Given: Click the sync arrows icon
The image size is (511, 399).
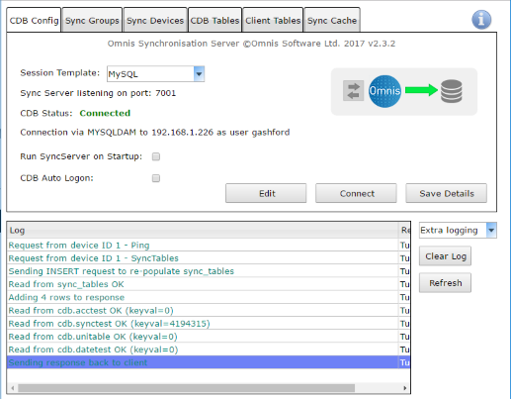Looking at the screenshot, I should pos(354,90).
